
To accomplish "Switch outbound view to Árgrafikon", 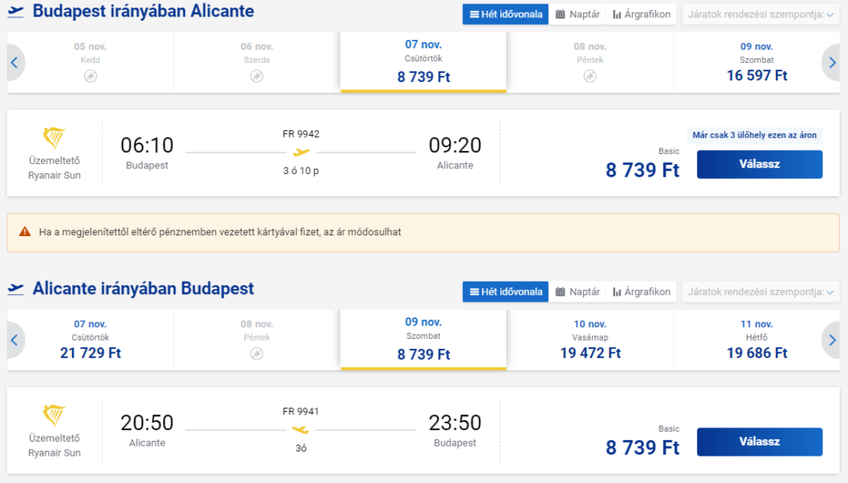I will pos(642,14).
